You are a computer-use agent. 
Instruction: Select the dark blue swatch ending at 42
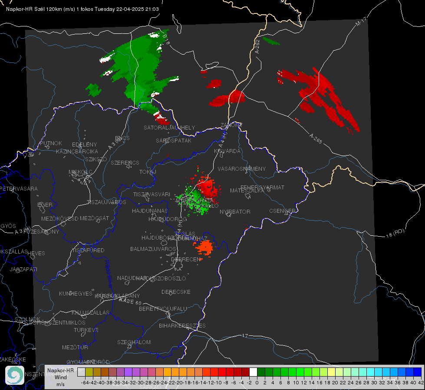pyautogui.click(x=418, y=372)
